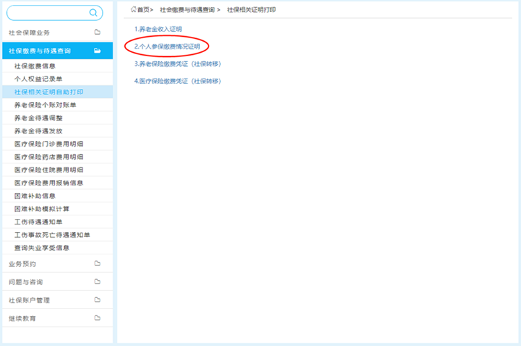Screen dimensions: 521x346
Task: Click folder icon beside 社保账户管理
Action: coord(97,299)
